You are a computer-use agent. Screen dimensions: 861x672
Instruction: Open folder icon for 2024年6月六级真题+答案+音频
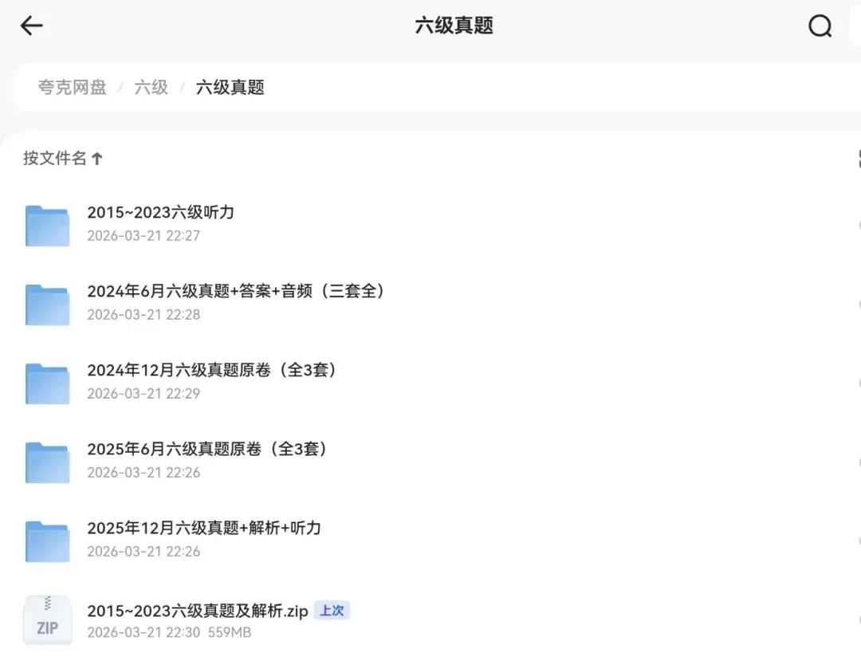(47, 305)
